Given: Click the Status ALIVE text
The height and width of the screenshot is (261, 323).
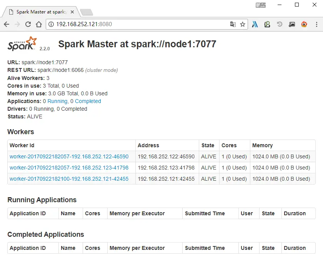Looking at the screenshot, I should coord(25,116).
